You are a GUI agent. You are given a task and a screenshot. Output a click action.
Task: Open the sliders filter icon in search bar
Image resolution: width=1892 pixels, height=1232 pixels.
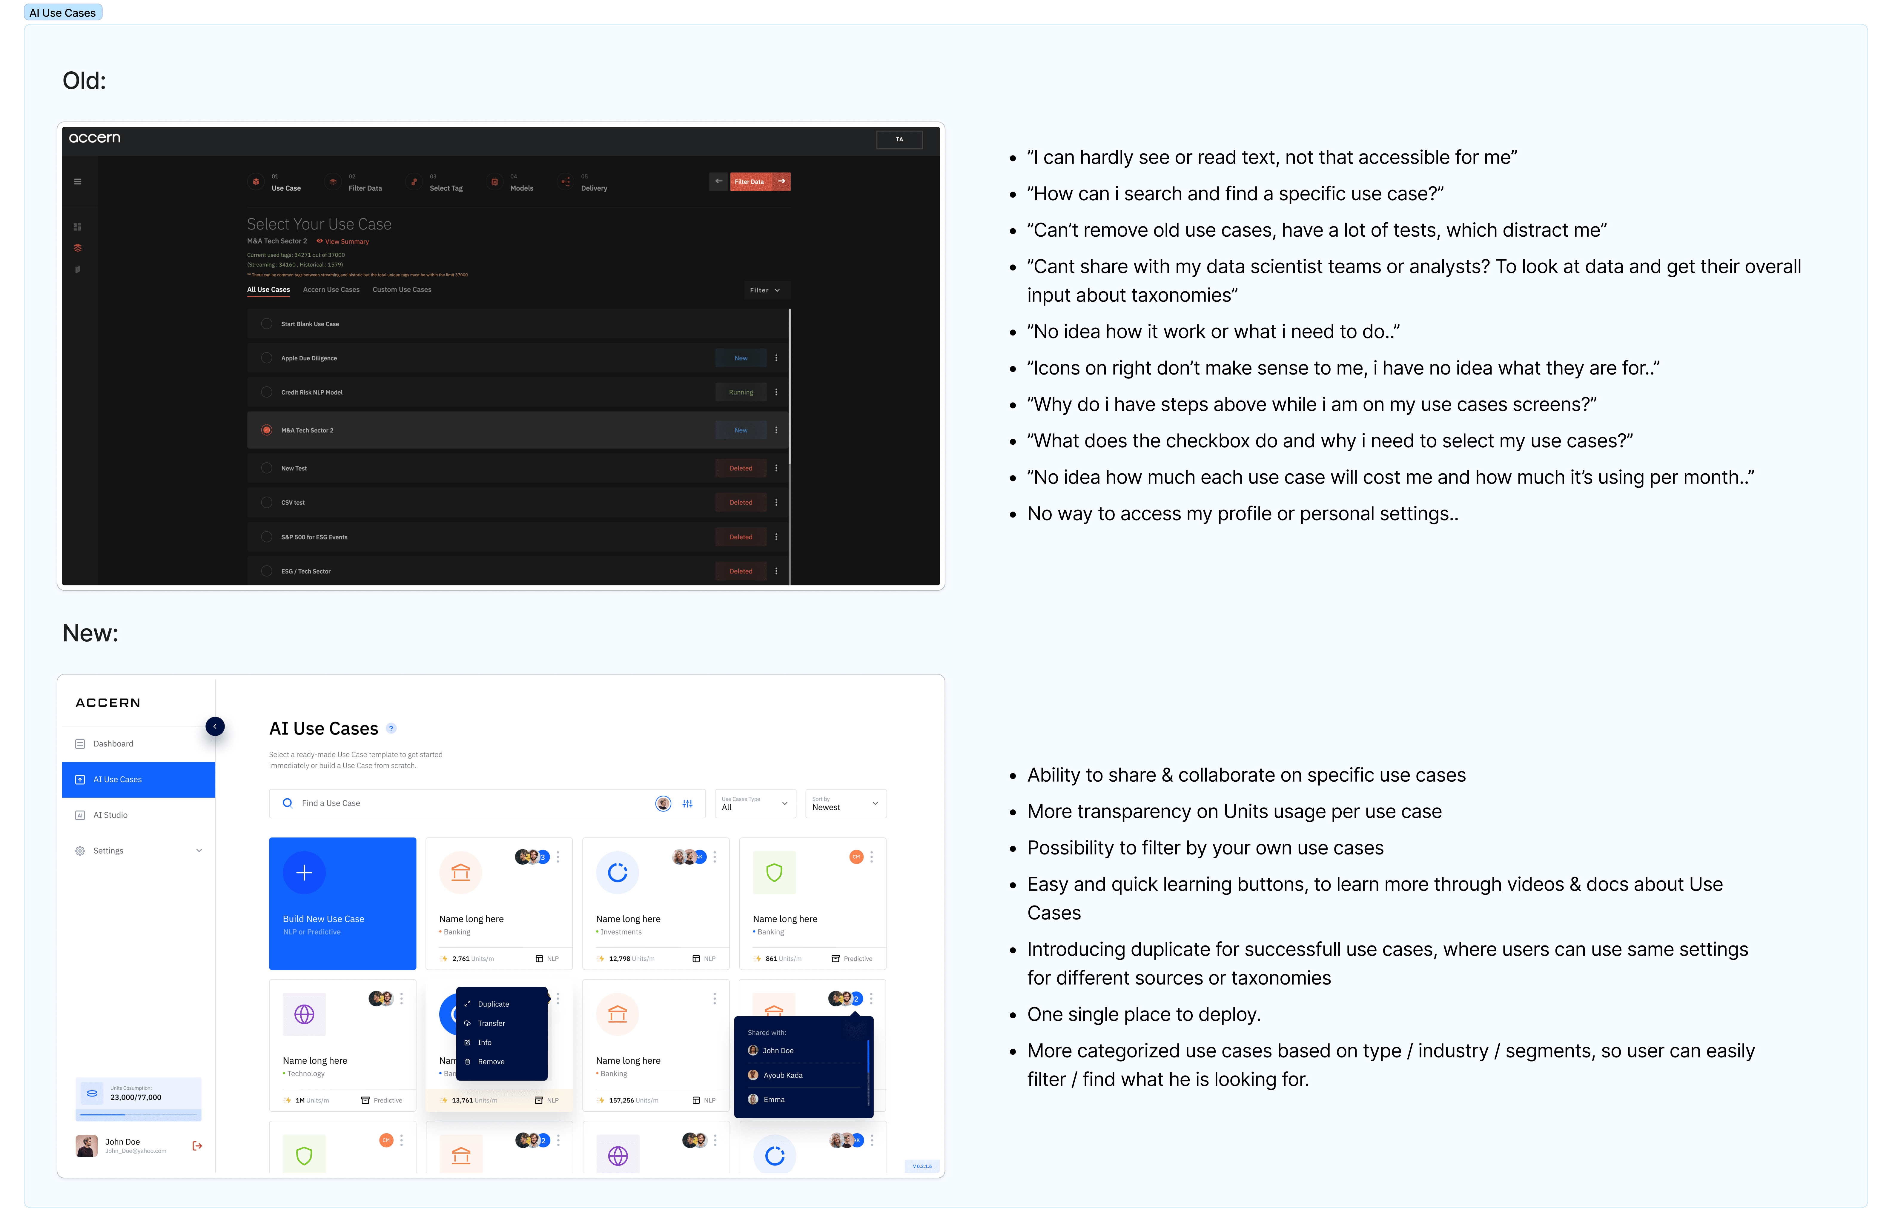tap(688, 804)
